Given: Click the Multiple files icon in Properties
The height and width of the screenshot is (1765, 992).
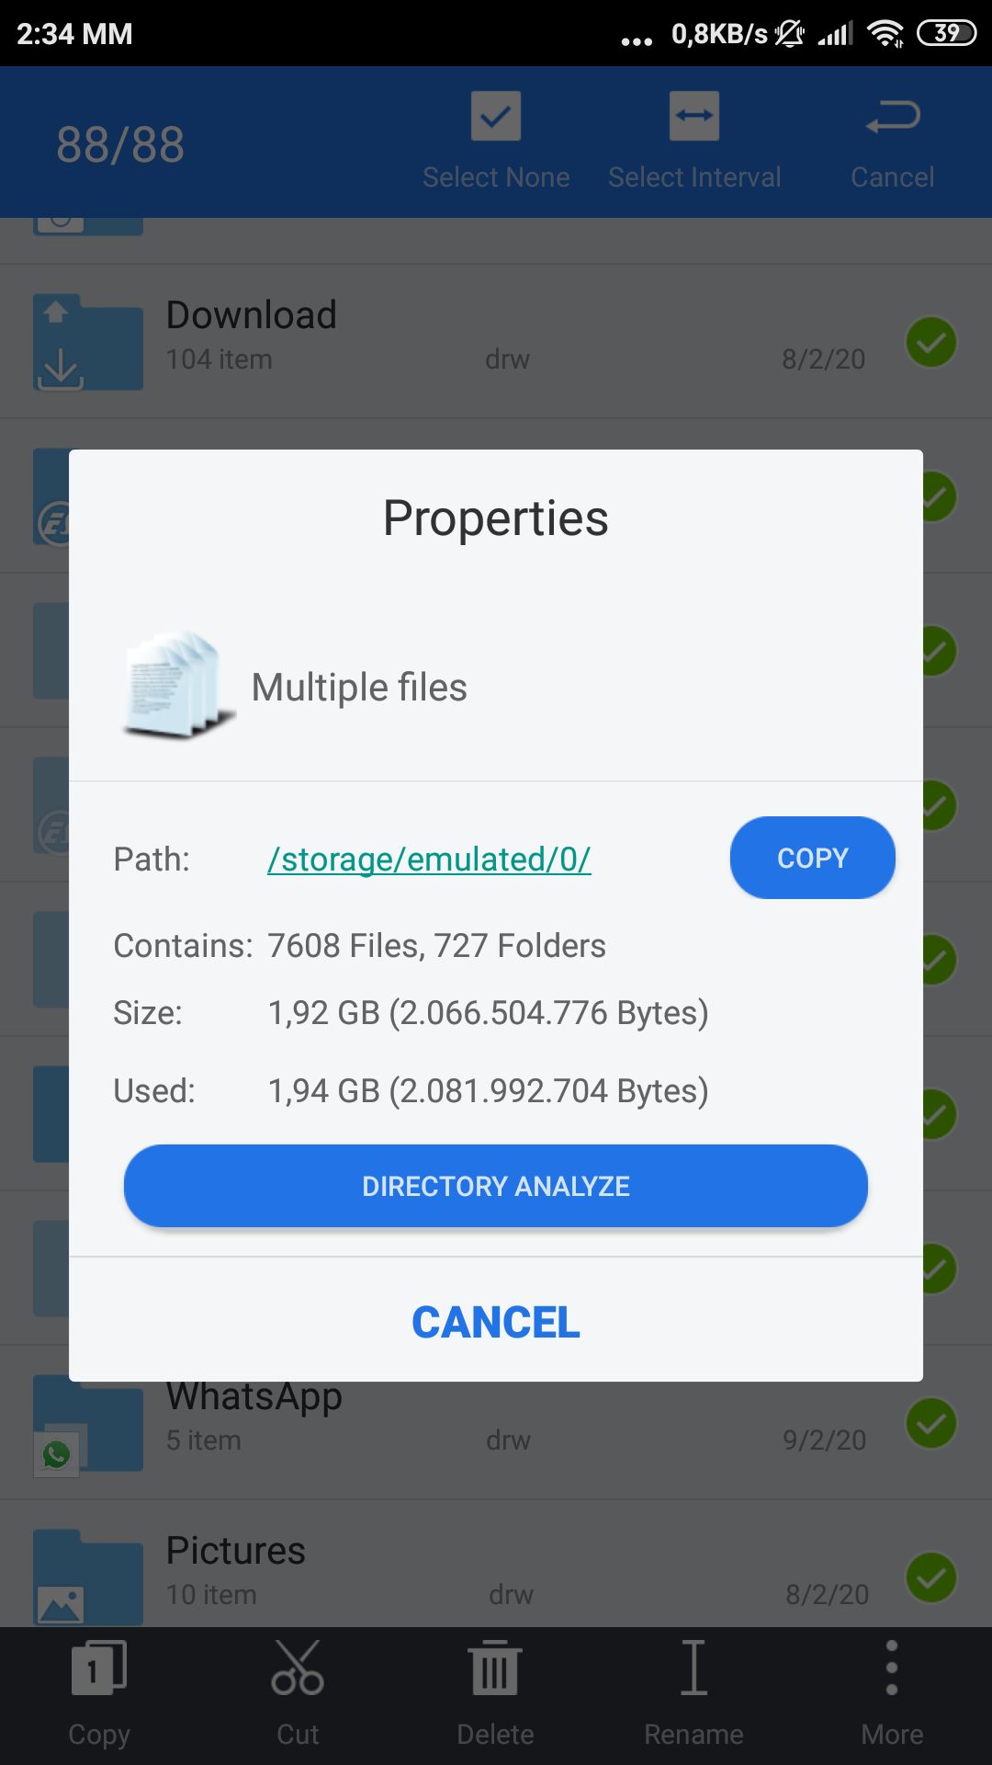Looking at the screenshot, I should 176,686.
